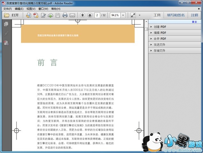Click the save floppy disk icon
Image resolution: width=203 pixels, height=153 pixels.
click(x=58, y=15)
